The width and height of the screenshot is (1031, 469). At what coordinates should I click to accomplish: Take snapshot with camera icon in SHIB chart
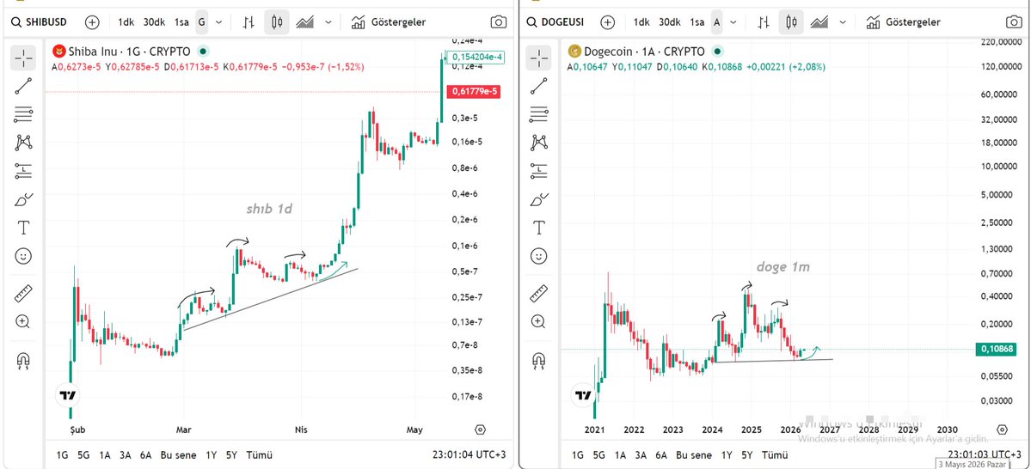click(499, 22)
